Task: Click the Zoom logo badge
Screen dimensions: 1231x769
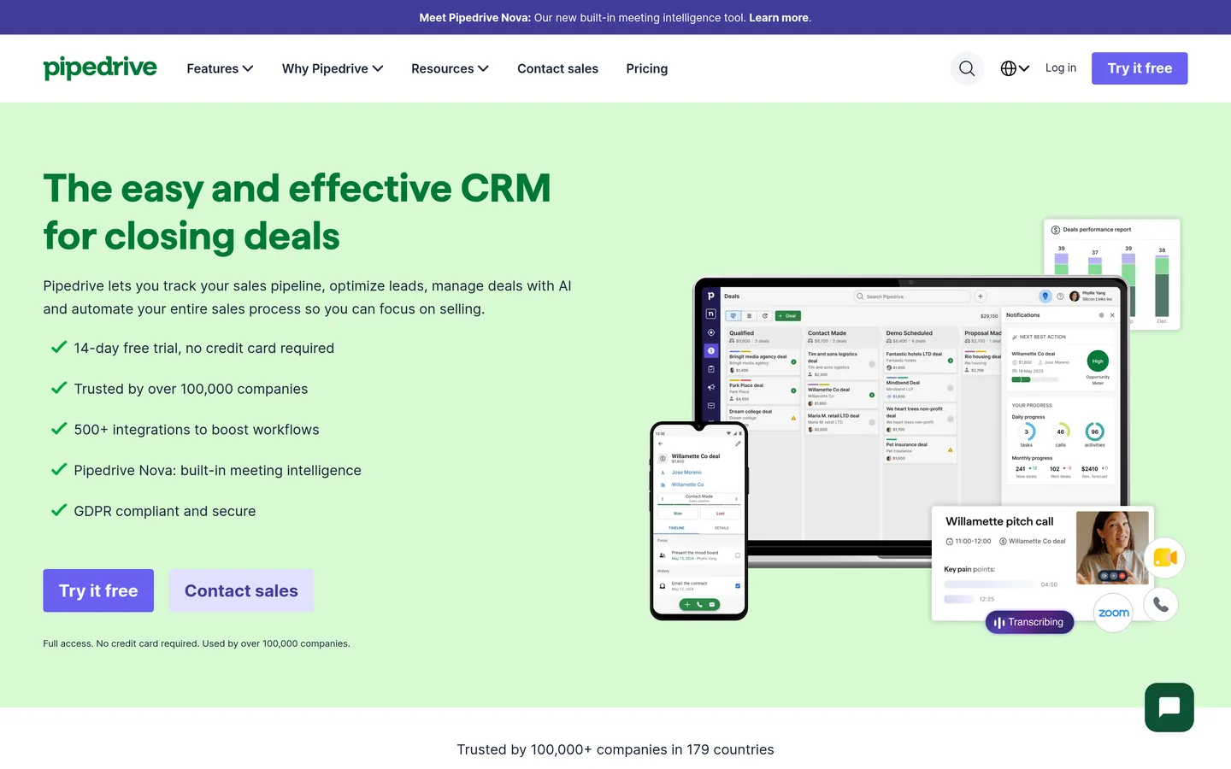Action: coord(1113,613)
